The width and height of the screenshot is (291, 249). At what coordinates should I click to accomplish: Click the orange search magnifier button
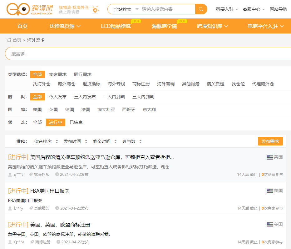201,9
